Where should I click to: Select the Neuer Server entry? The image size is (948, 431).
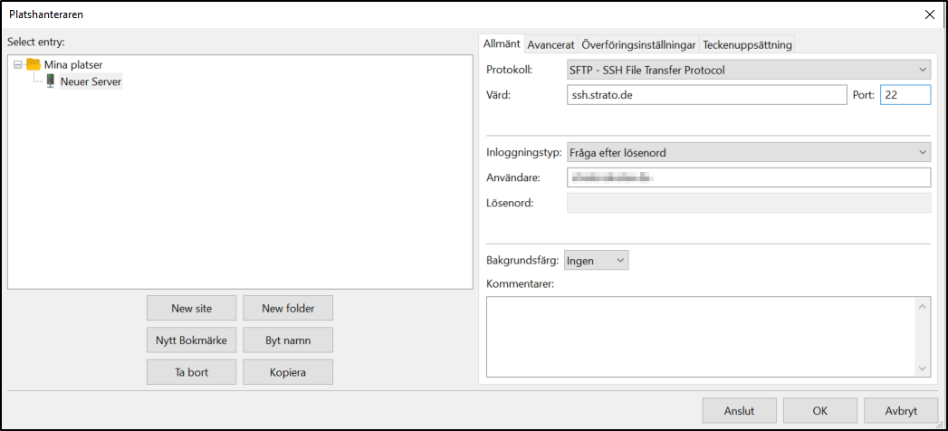click(x=91, y=81)
